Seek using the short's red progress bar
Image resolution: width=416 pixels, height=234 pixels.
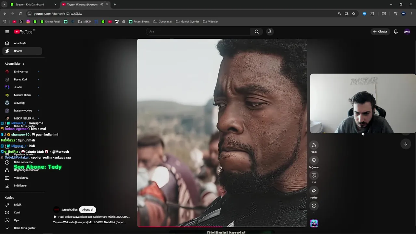tap(222, 227)
